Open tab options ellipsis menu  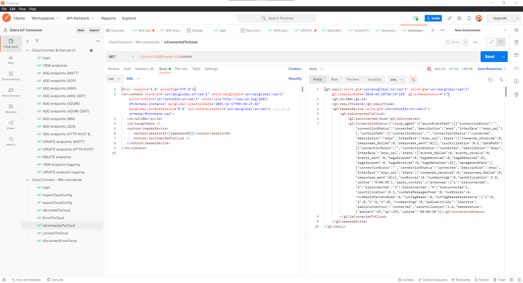[x=443, y=30]
